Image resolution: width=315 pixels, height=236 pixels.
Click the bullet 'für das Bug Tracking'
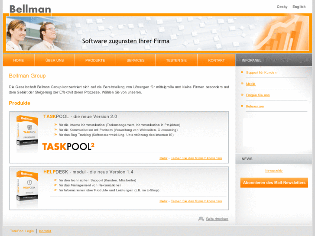(x=116, y=135)
